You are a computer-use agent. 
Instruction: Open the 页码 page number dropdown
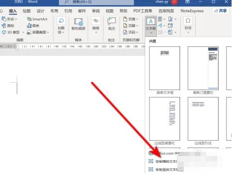(x=131, y=32)
